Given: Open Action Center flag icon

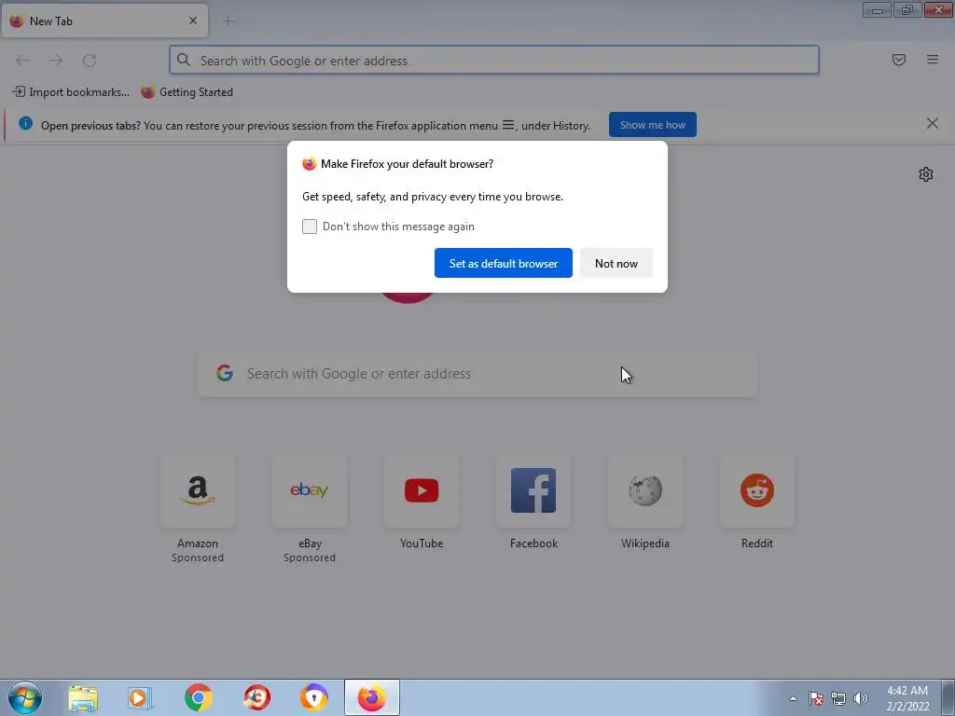Looking at the screenshot, I should (815, 698).
